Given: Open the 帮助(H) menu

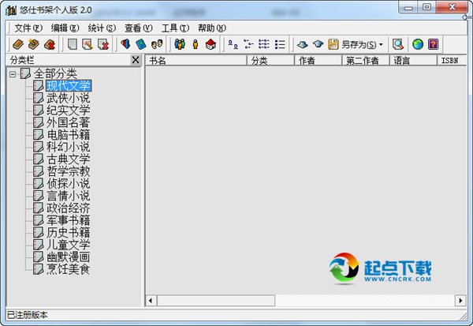Looking at the screenshot, I should click(x=212, y=28).
